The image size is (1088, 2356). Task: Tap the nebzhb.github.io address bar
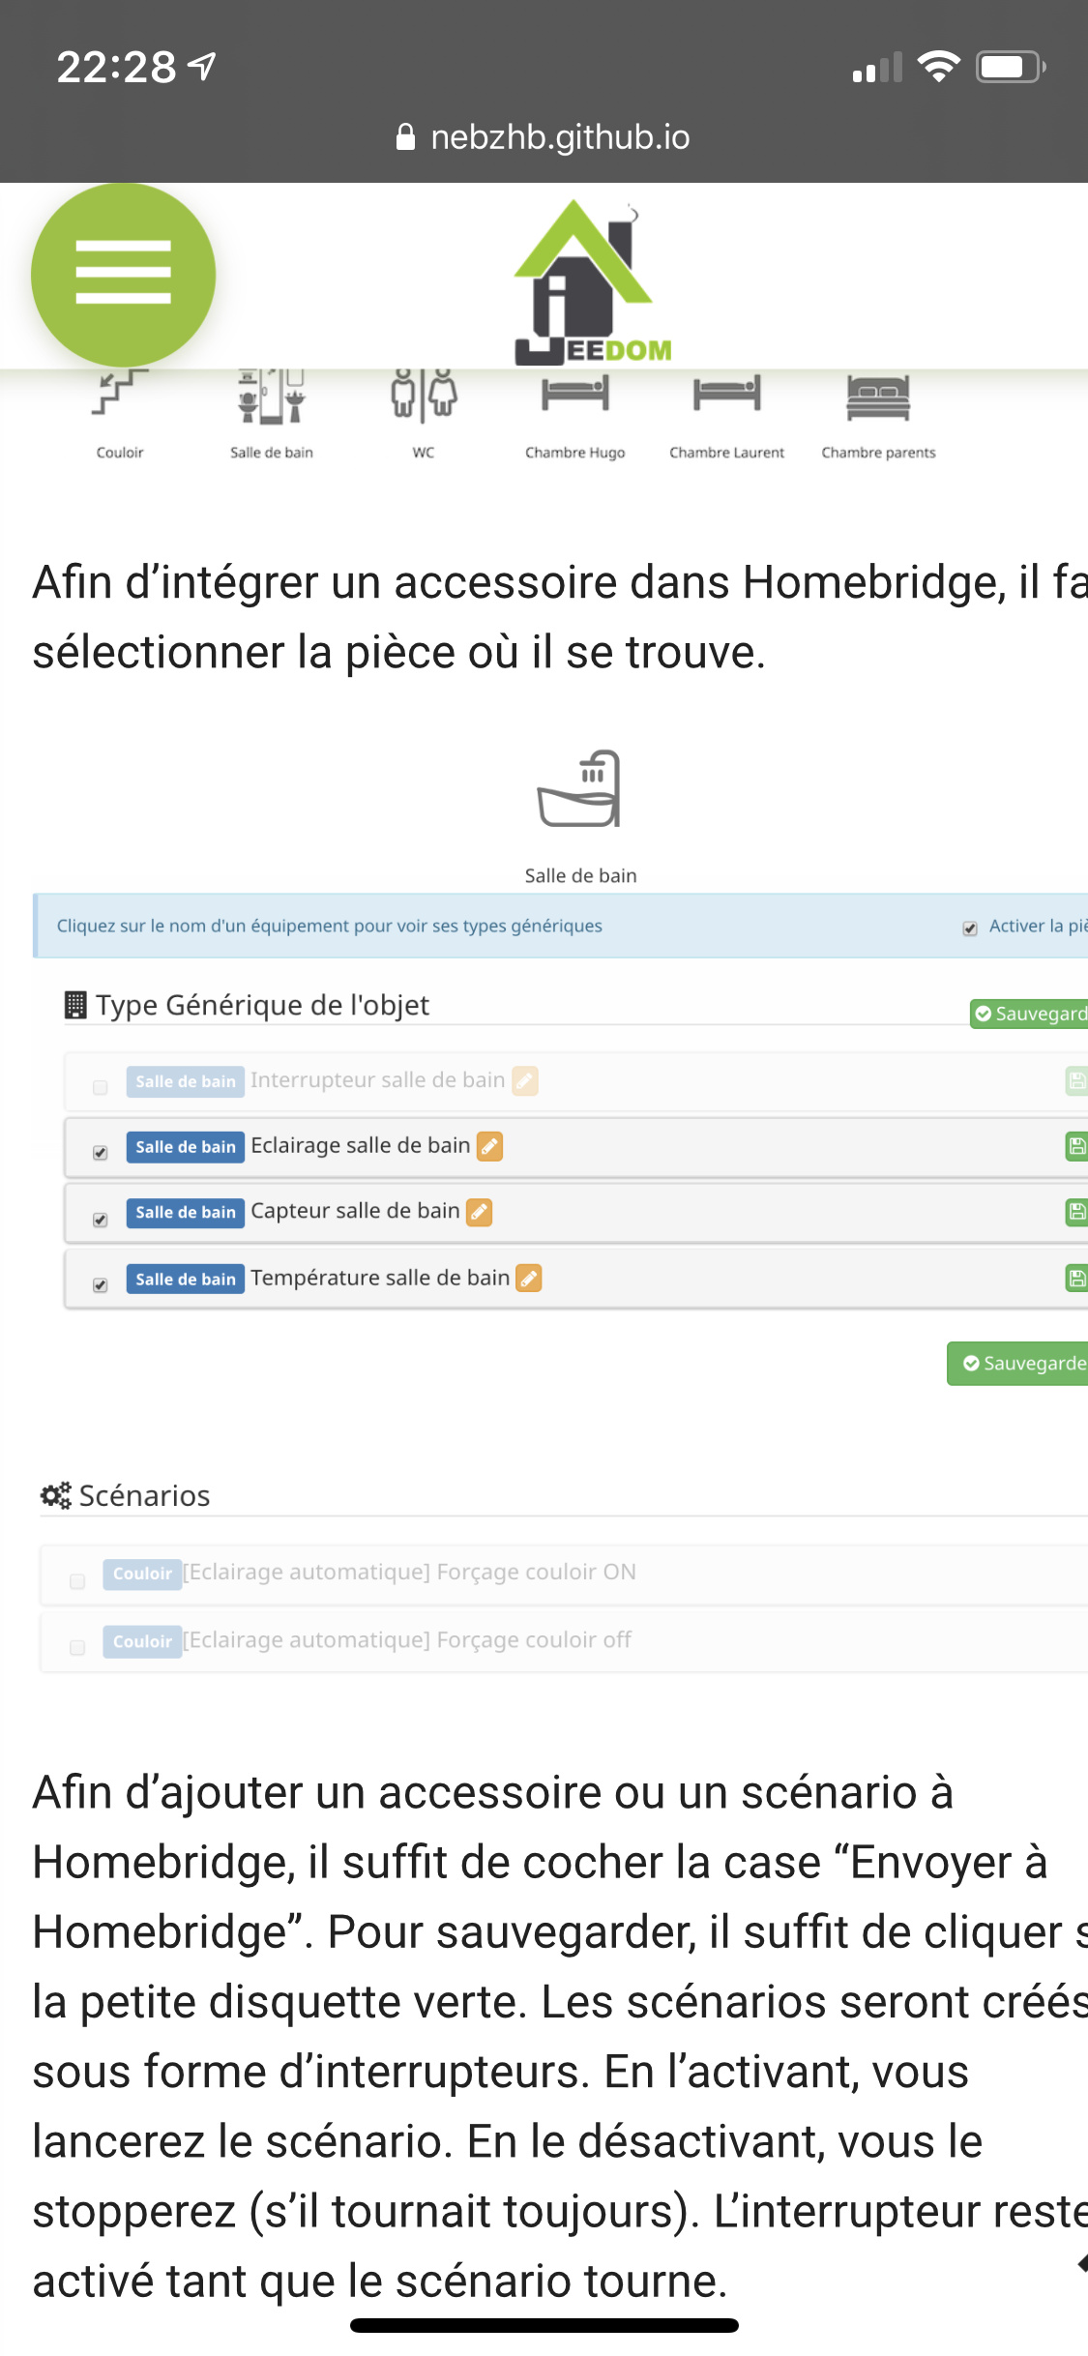coord(544,137)
